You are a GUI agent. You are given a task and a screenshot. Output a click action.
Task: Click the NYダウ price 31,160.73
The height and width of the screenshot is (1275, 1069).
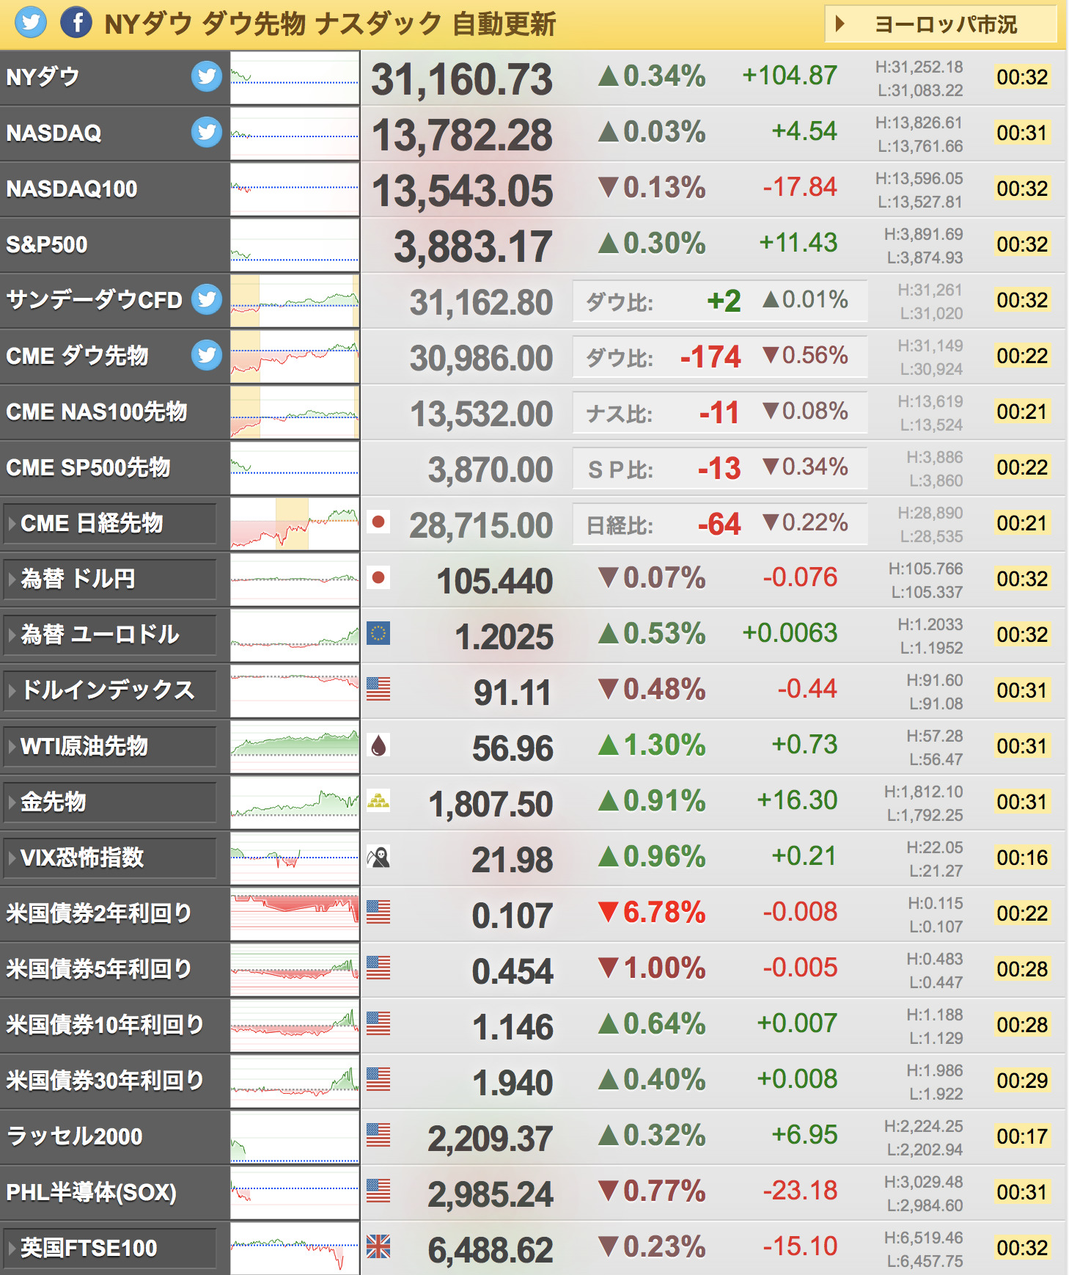pos(462,79)
